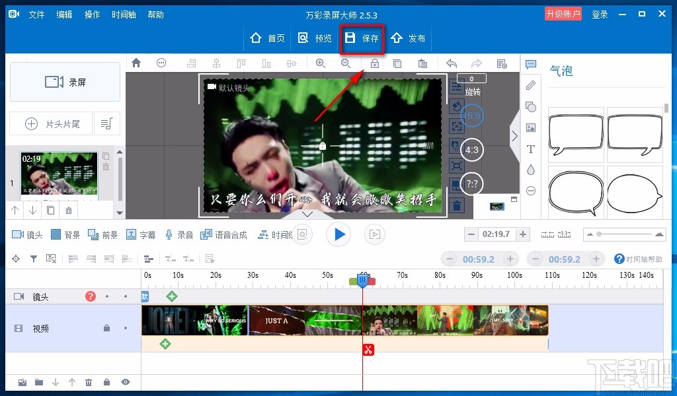This screenshot has width=677, height=396.
Task: Copy selected object with copy icon
Action: tap(397, 64)
